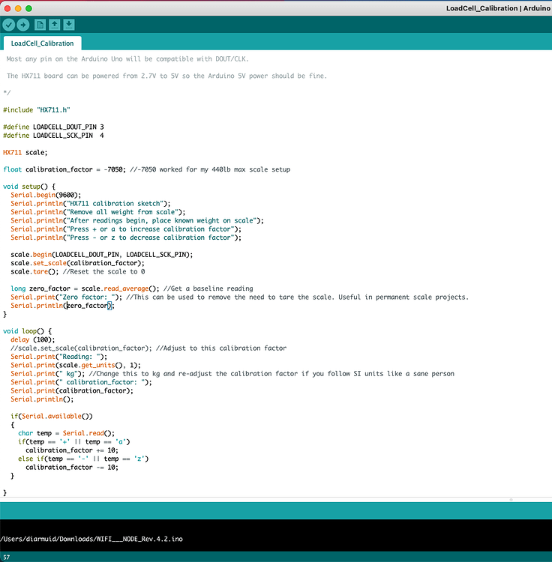
Task: Create a new sketch file
Action: click(40, 25)
